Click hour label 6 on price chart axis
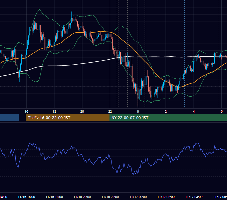The image size is (227, 200). [x=222, y=112]
